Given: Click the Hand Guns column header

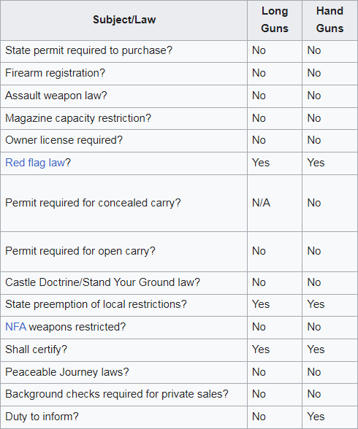Looking at the screenshot, I should coord(330,20).
